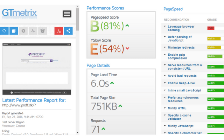Click the Minify HTML link
This screenshot has height=140, width=224.
(177, 108)
